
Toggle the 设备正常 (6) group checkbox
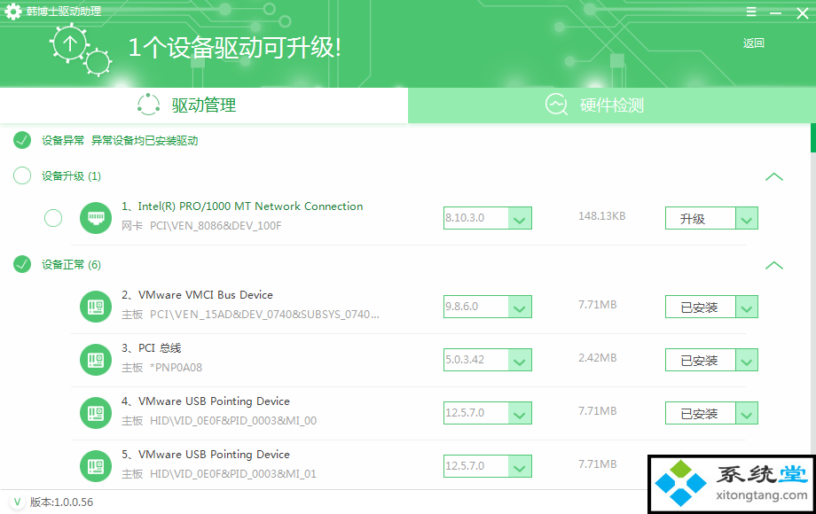click(x=22, y=265)
